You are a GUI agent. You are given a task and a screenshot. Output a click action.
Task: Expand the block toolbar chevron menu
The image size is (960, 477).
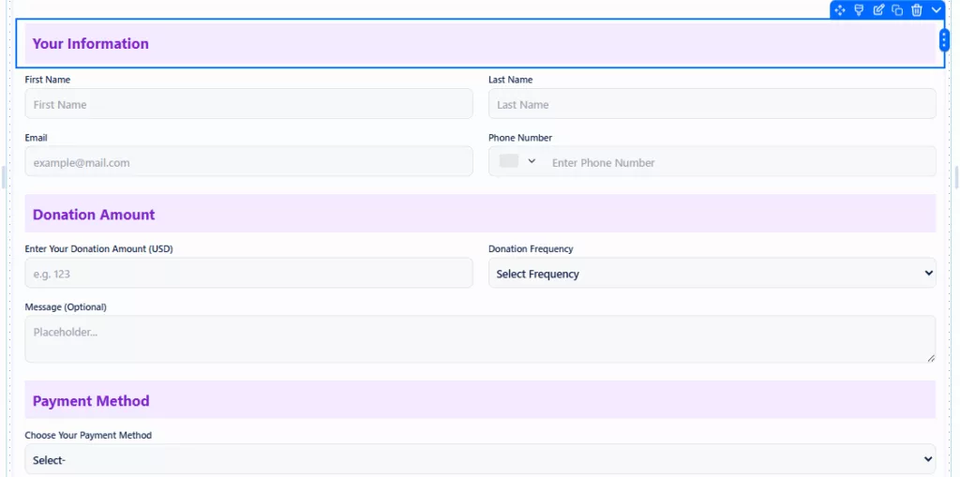(936, 10)
